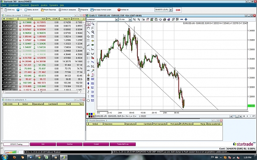Click the chart horizontal scroll right arrow
This screenshot has width=257, height=160.
[x=241, y=116]
